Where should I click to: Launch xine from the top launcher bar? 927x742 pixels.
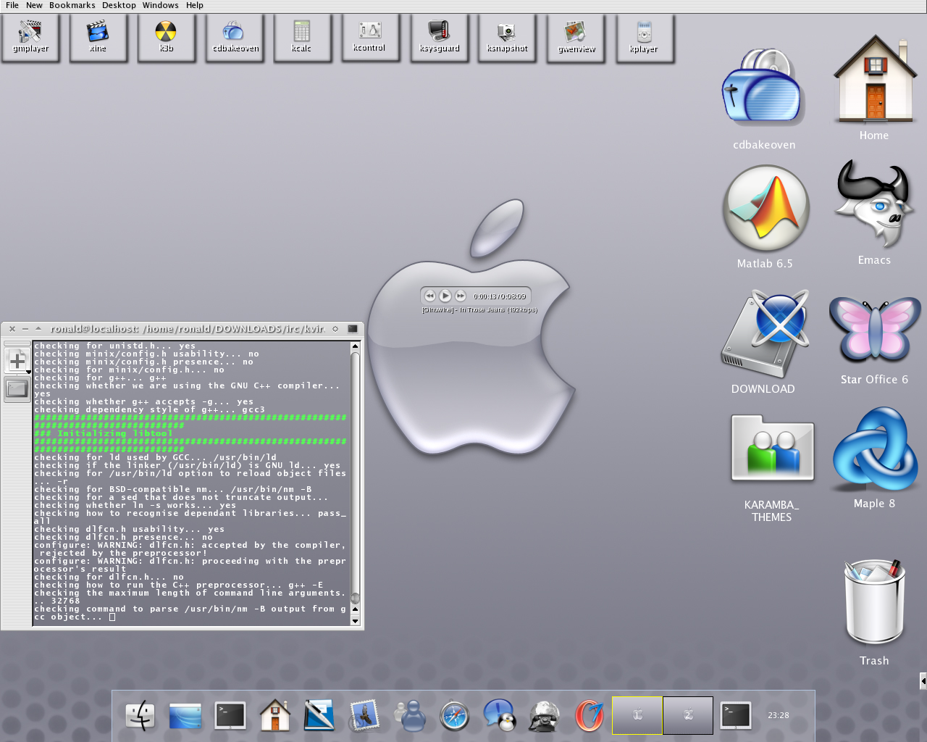[x=98, y=38]
